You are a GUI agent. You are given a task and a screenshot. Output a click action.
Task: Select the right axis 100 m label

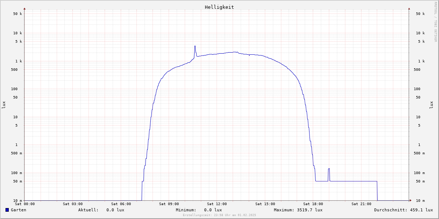point(419,173)
